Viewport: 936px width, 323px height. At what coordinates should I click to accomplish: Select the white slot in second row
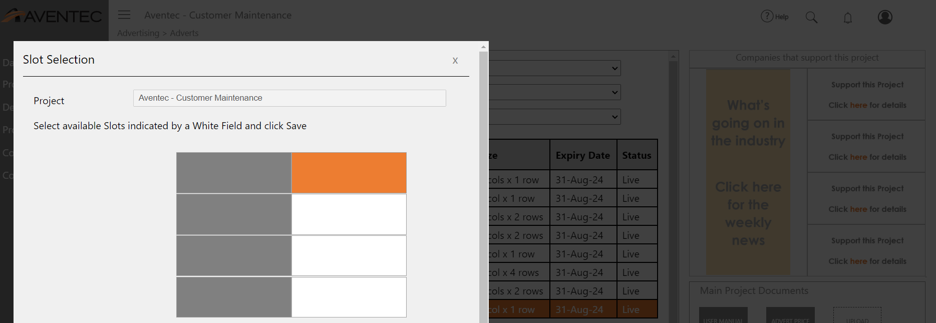coord(349,214)
